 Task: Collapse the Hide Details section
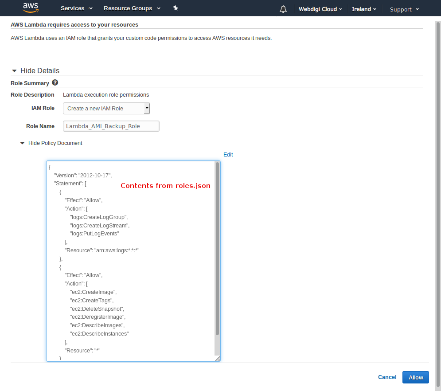[36, 70]
